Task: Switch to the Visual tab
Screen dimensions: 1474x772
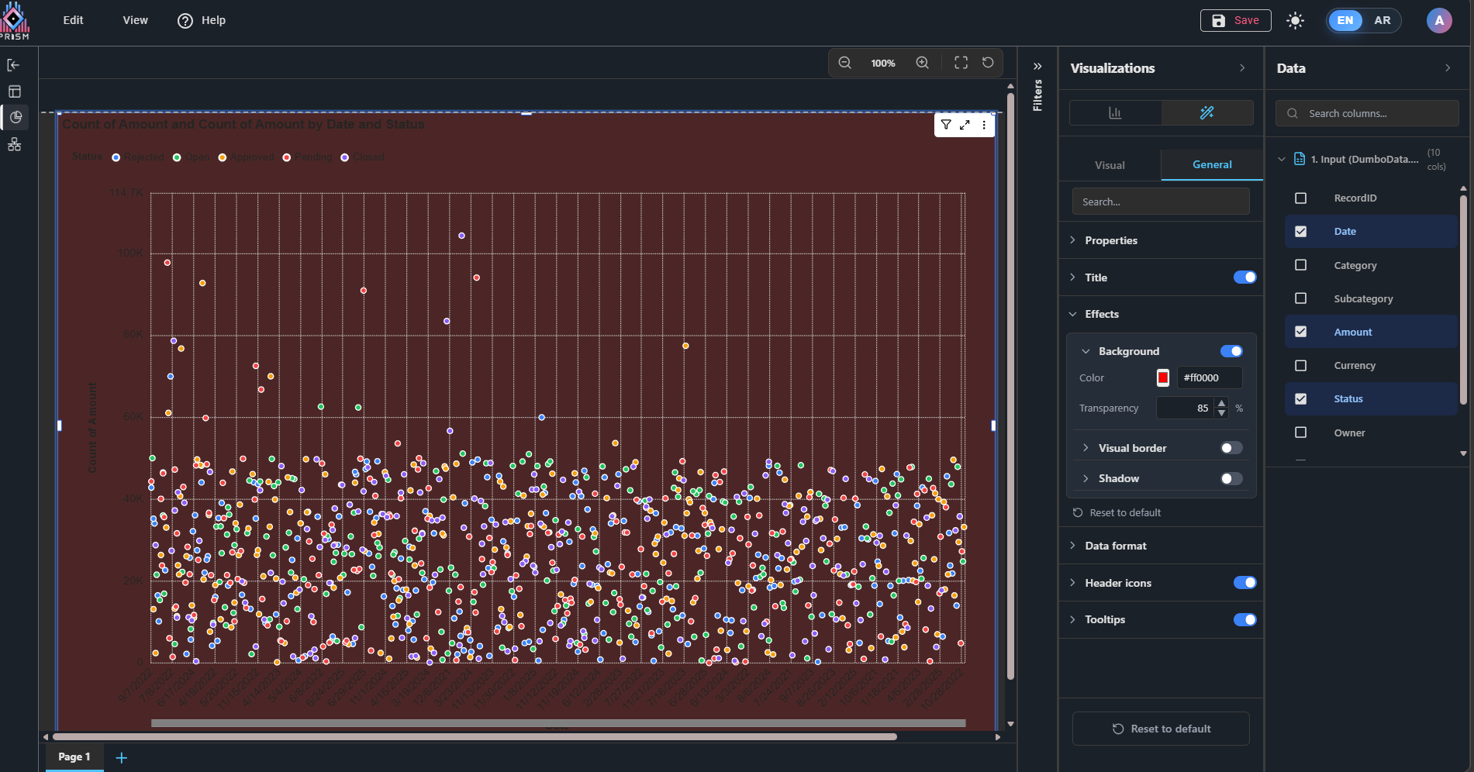Action: click(1110, 165)
